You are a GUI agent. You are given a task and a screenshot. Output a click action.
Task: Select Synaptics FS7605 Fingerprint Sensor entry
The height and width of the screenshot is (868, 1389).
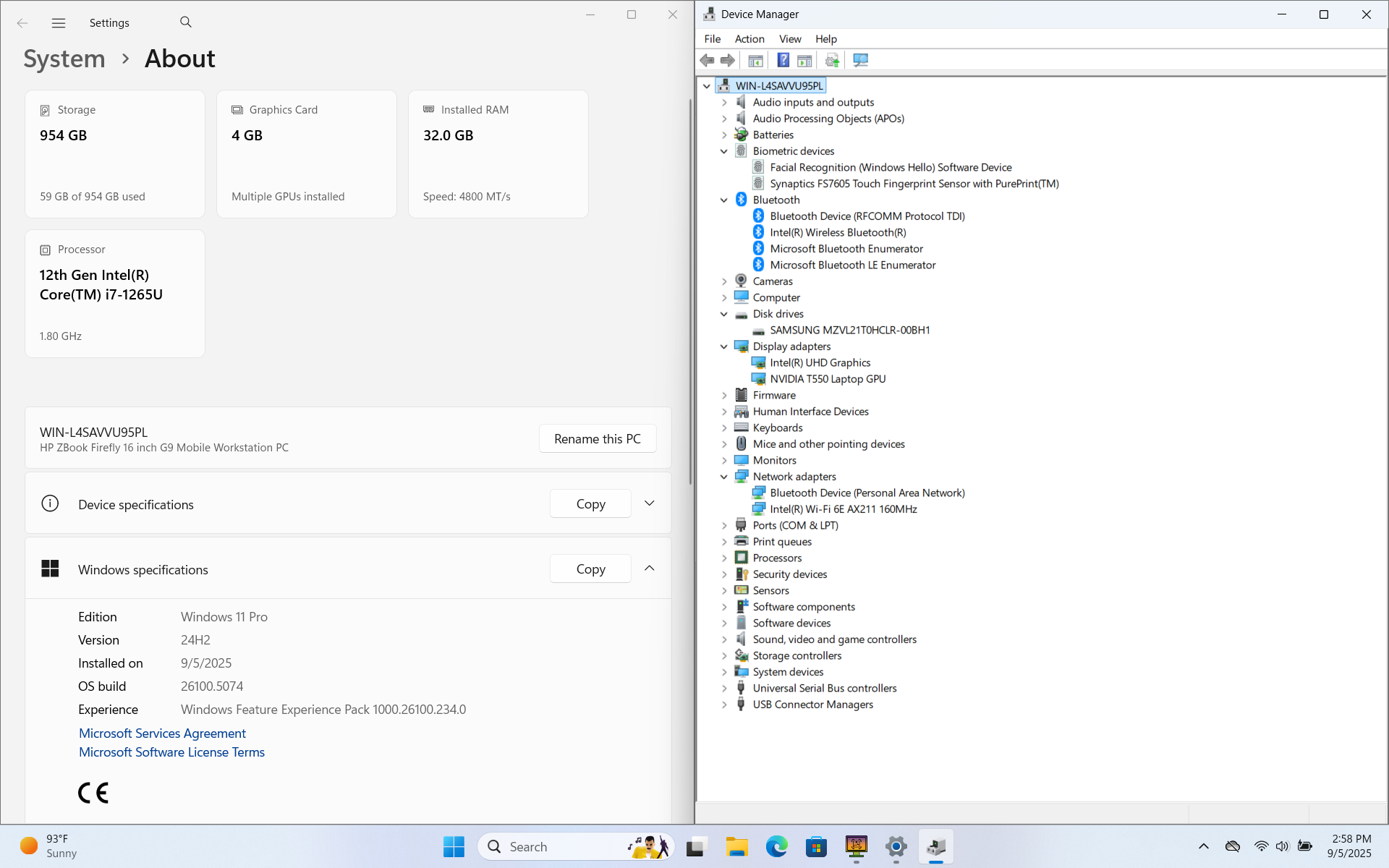pos(914,184)
